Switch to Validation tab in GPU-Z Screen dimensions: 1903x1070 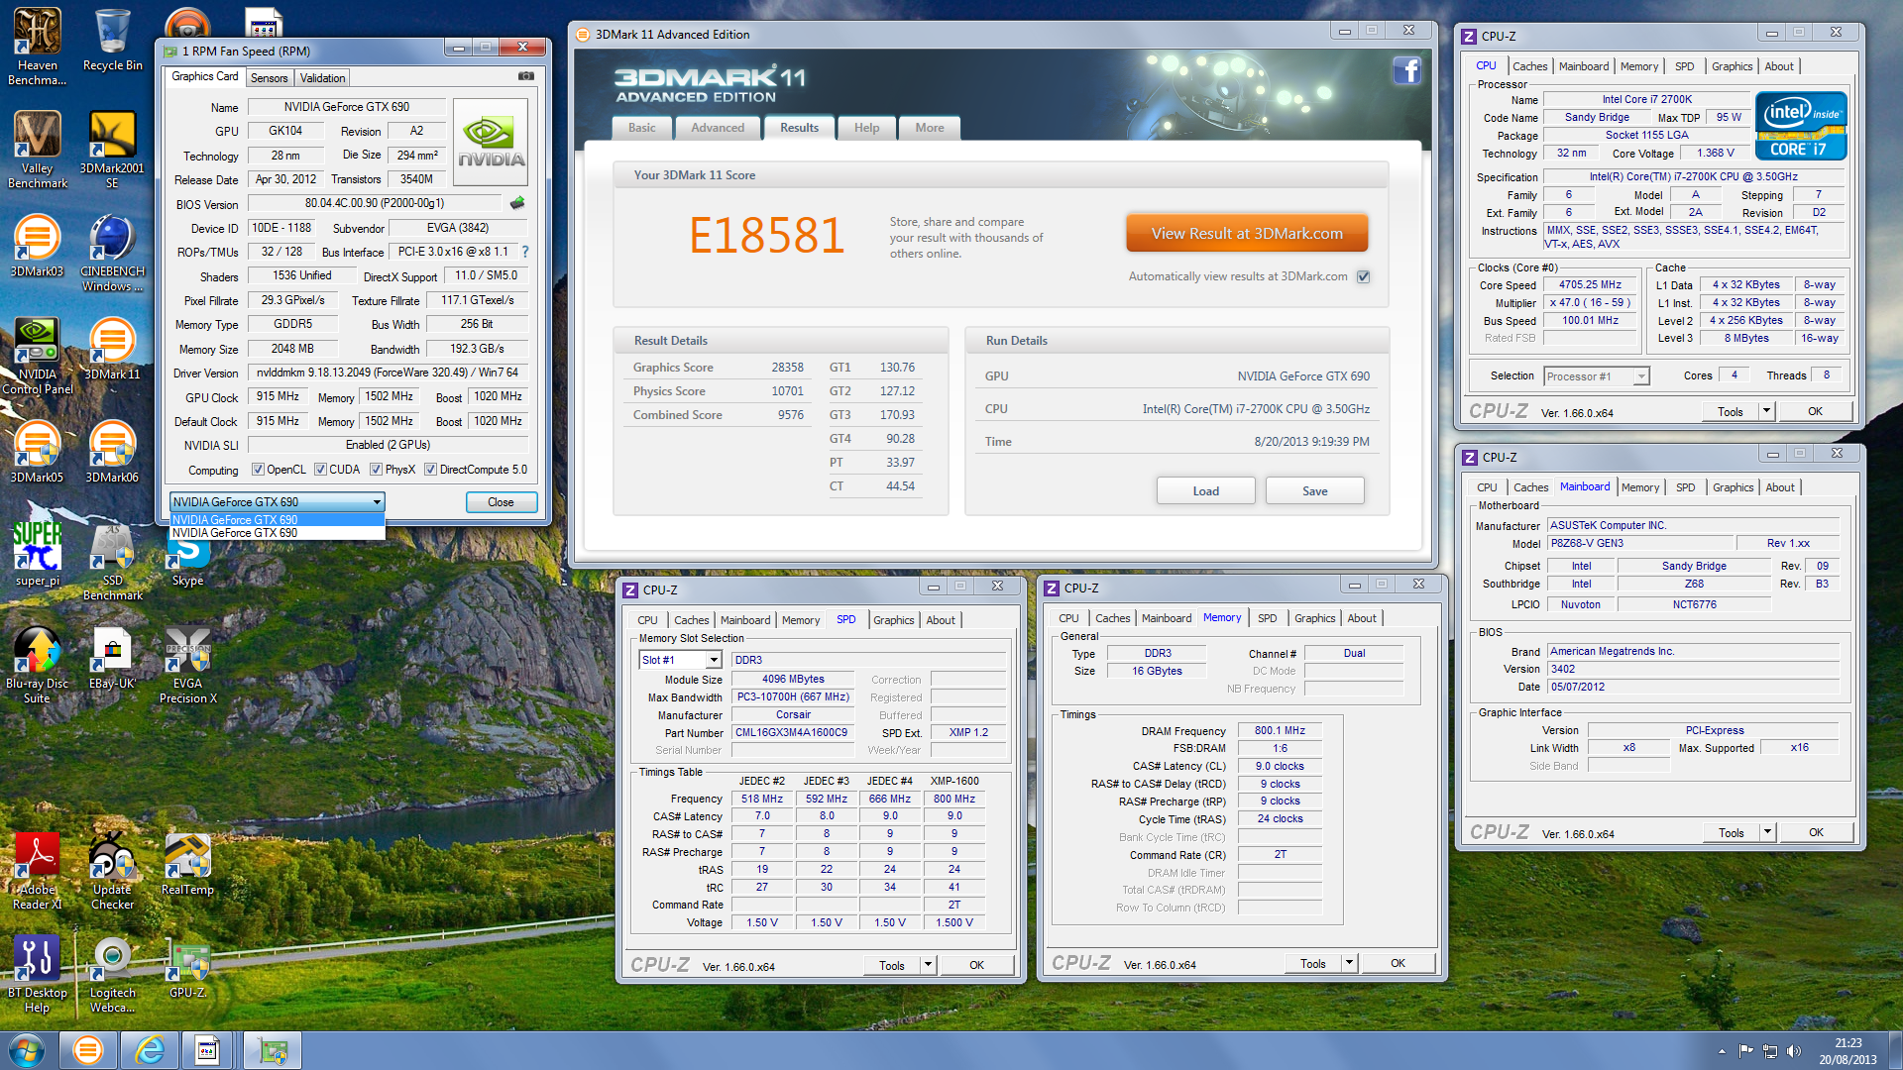(x=322, y=78)
